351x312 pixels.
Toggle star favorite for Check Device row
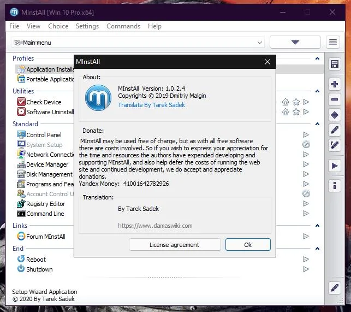coord(296,102)
